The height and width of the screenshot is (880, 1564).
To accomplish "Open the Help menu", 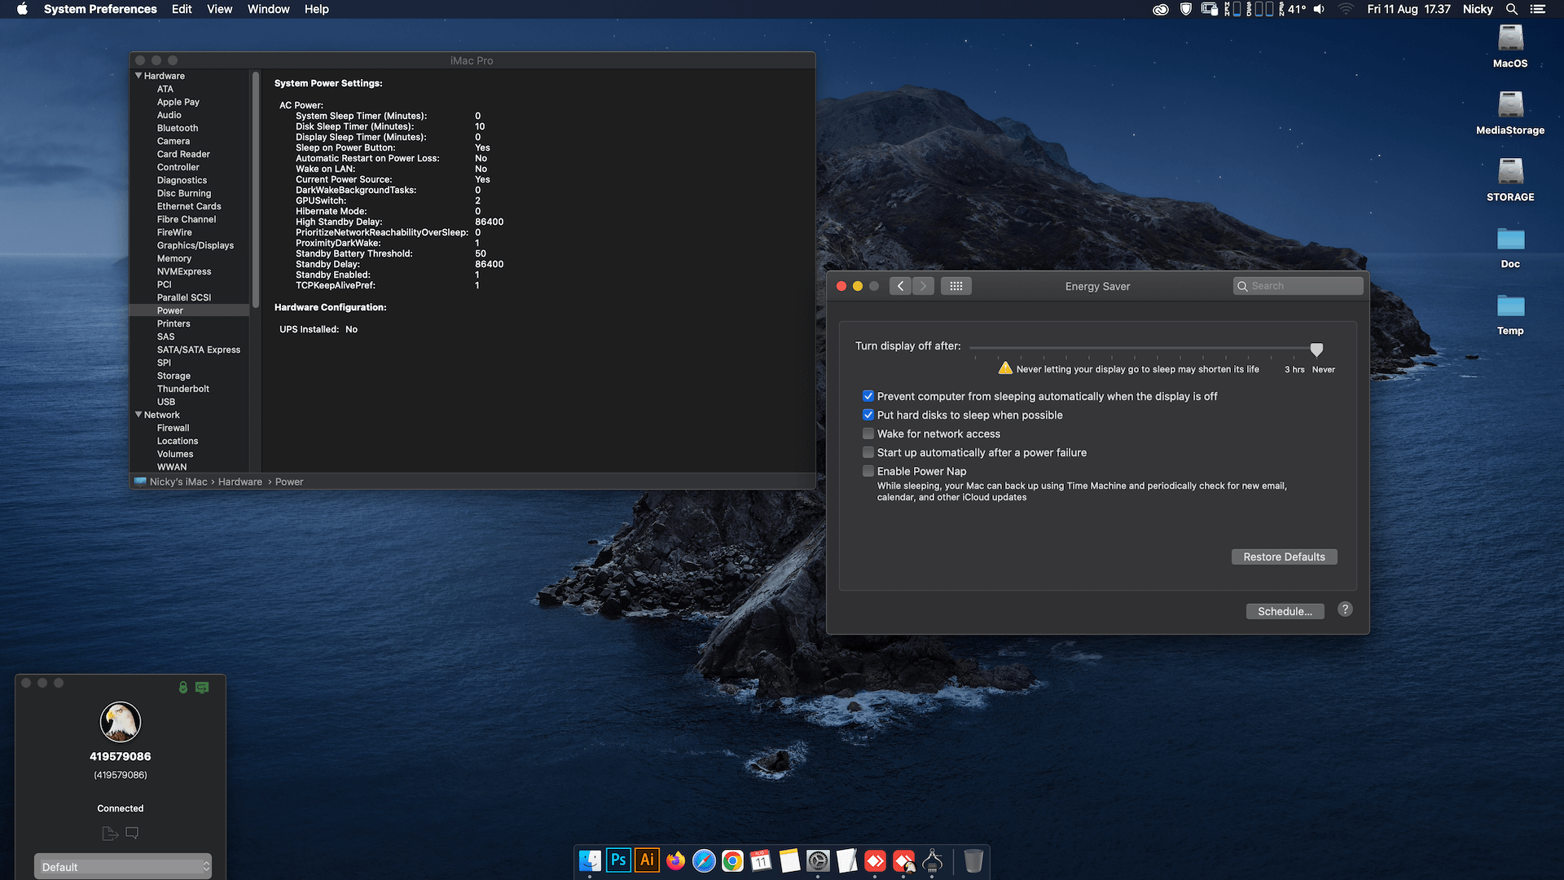I will 317,9.
